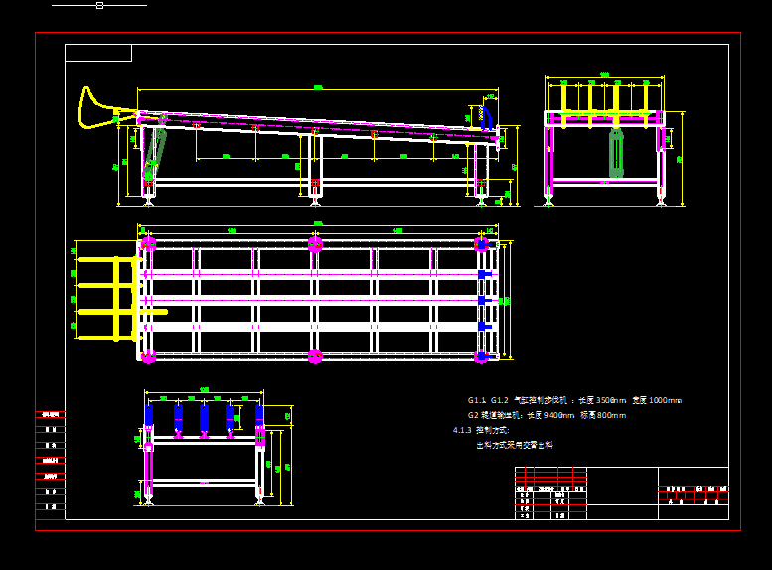Pick the large empty middle cell of the title block
Viewport: 772px width, 570px height.
(622, 486)
